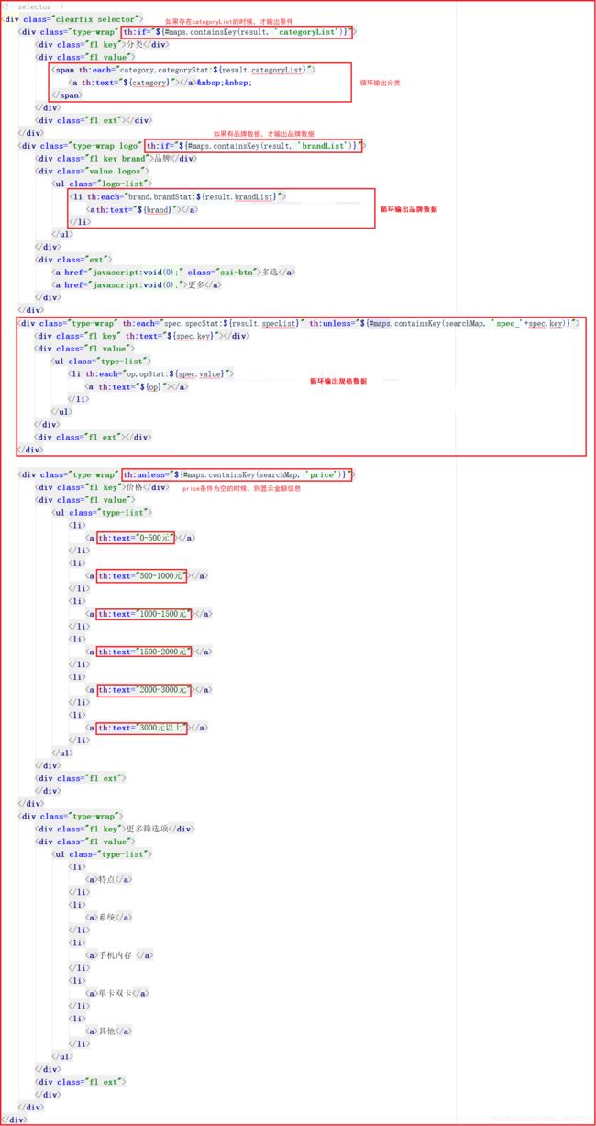596x1126 pixels.
Task: Click the th:if categoryList condition attribute
Action: point(237,32)
